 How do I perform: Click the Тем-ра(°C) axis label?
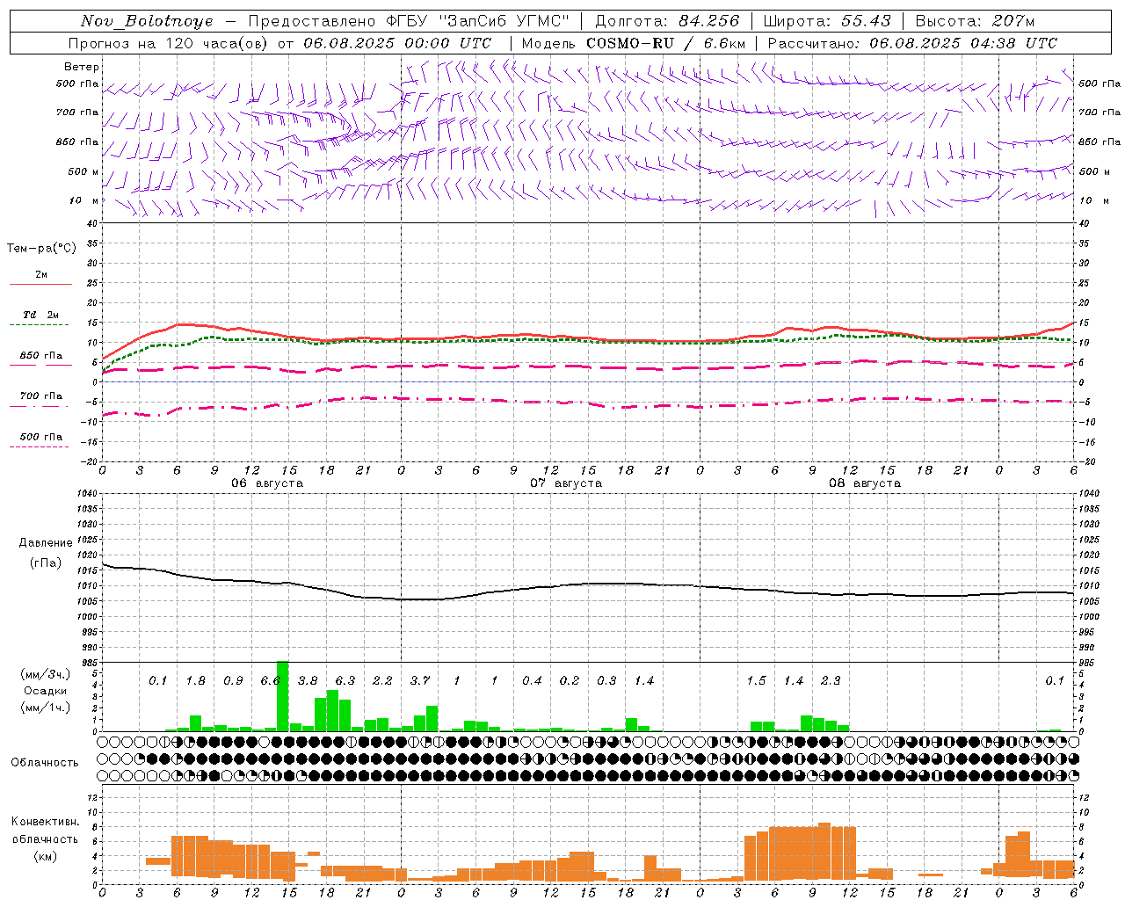point(41,249)
